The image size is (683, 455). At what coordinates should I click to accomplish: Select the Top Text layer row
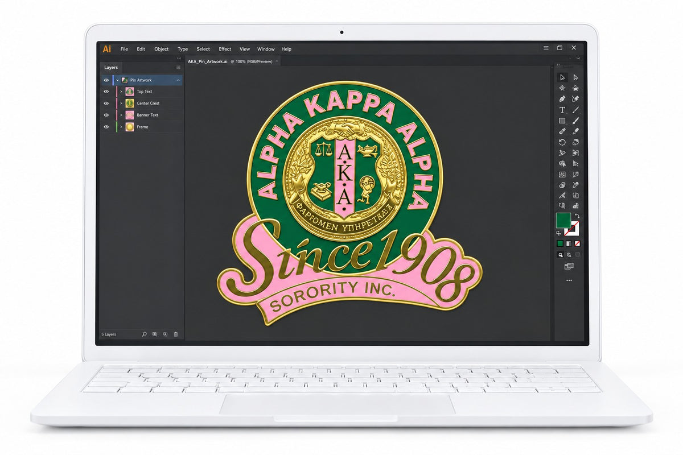(142, 92)
